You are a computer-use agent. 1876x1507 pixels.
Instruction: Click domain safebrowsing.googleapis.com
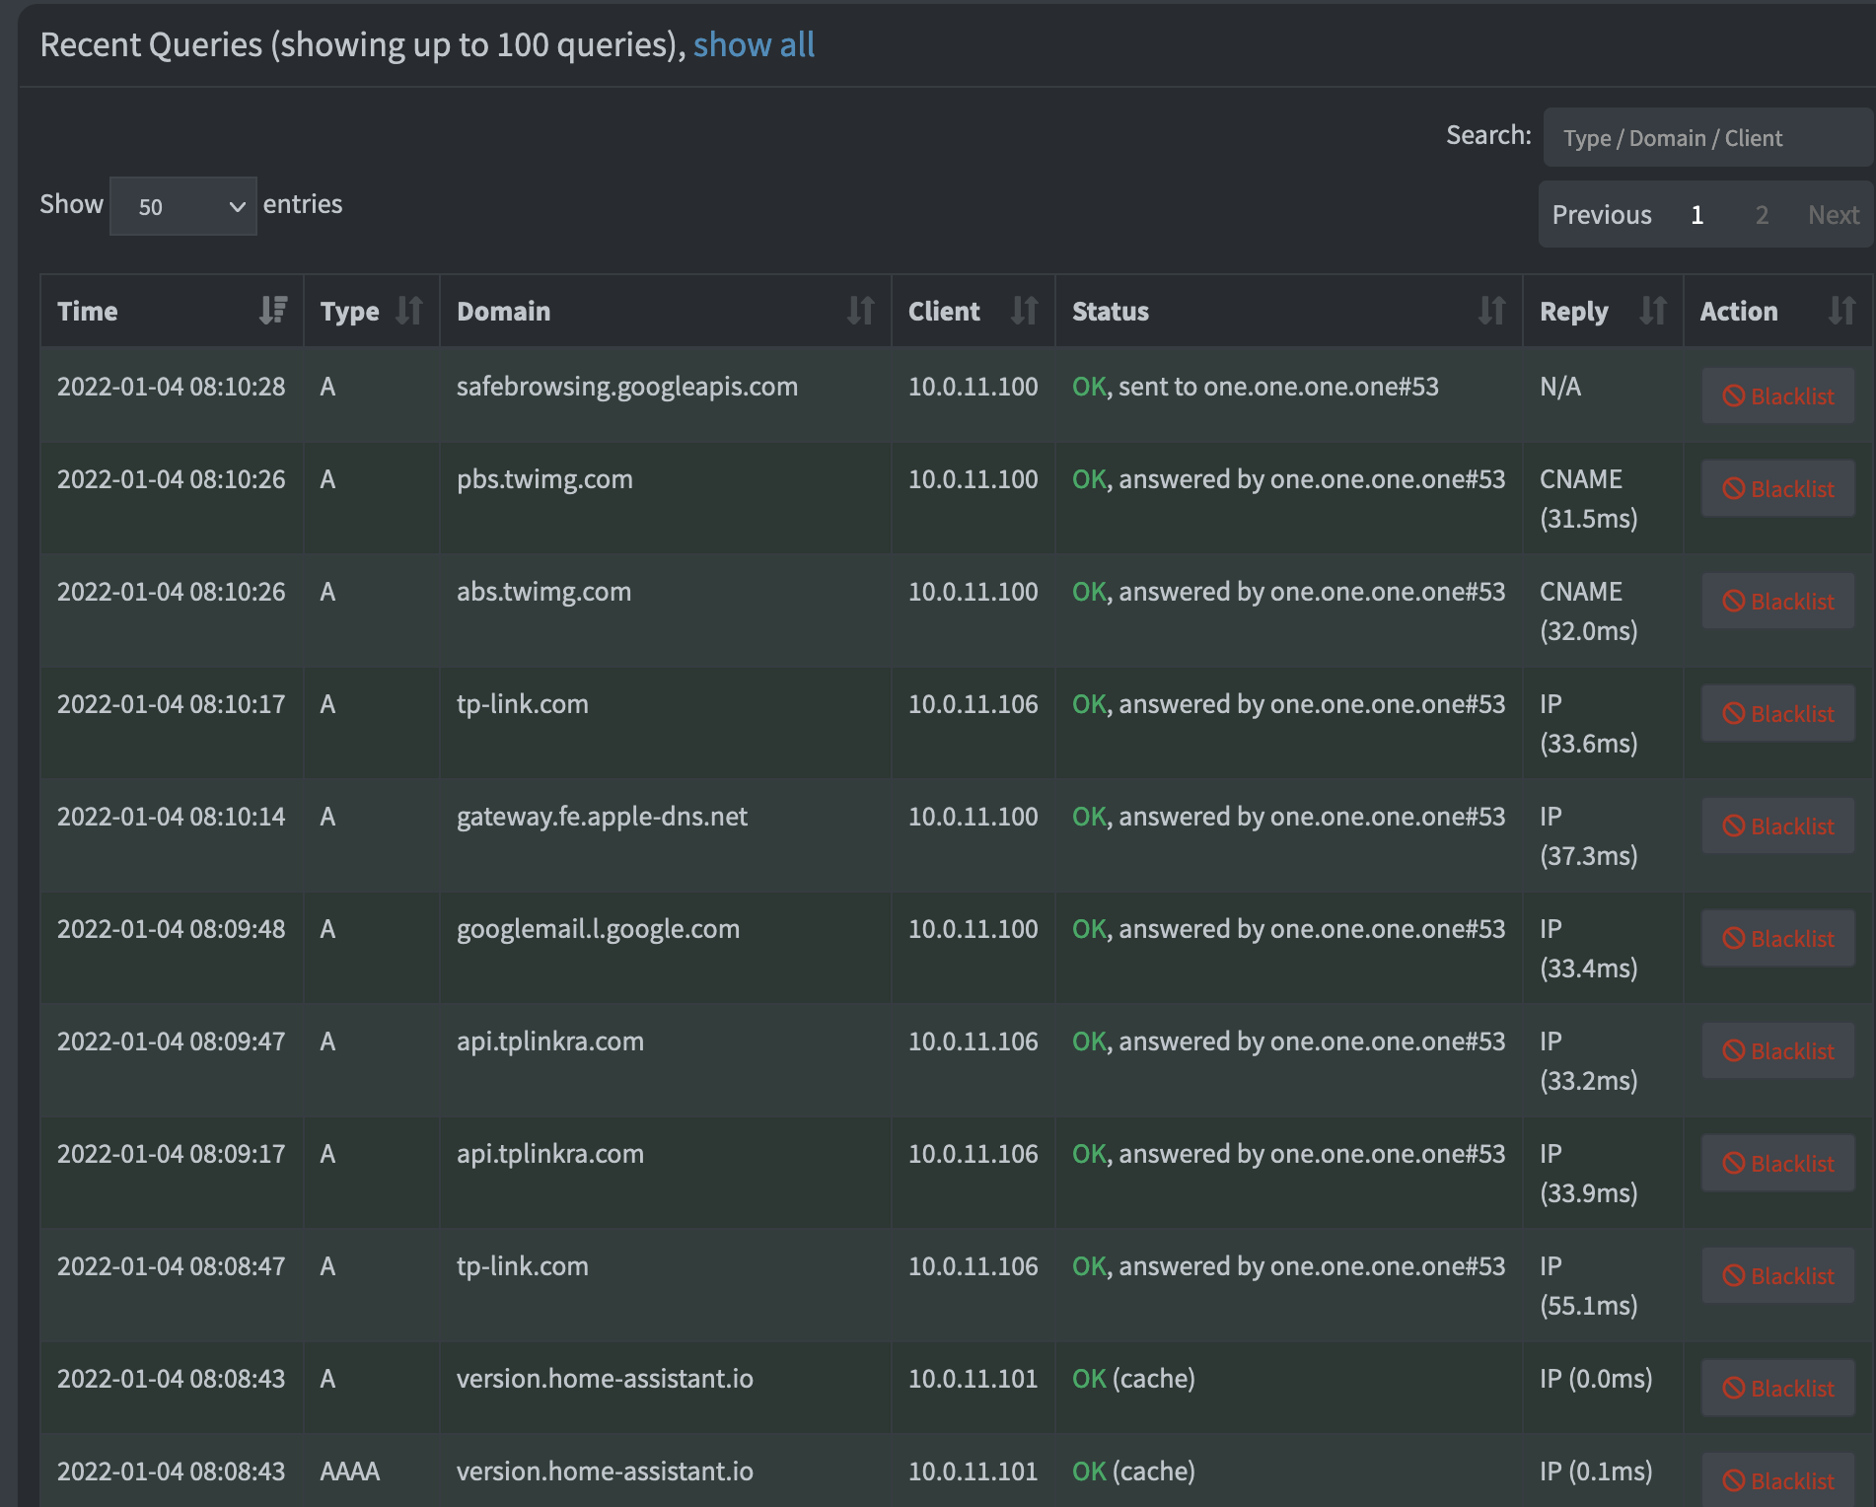627,387
